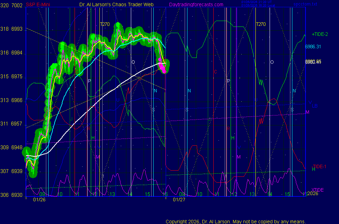The width and height of the screenshot is (339, 224).
Task: Click the red C marker on chart
Action: click(x=215, y=72)
